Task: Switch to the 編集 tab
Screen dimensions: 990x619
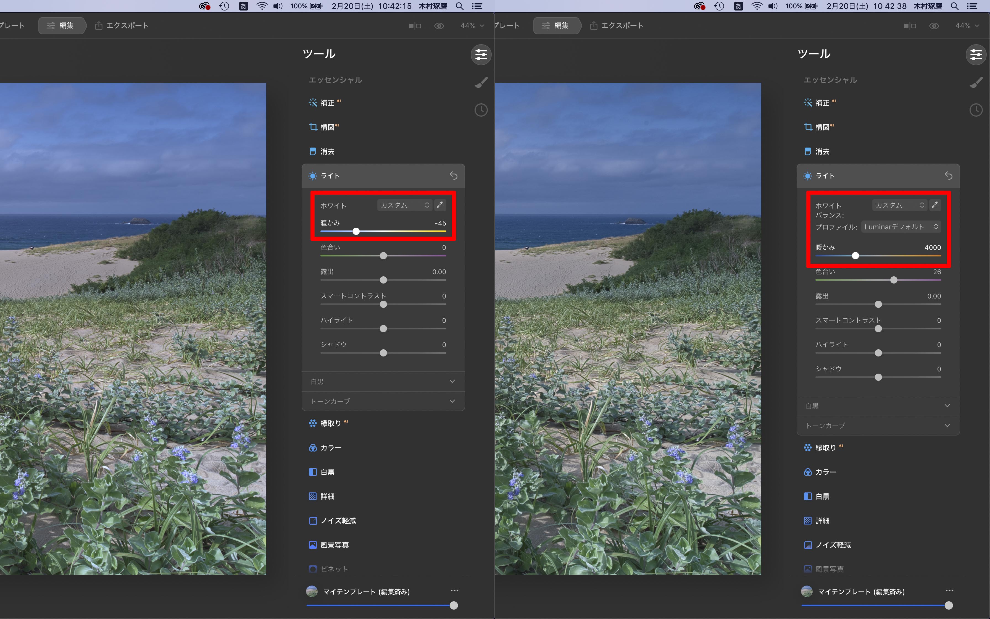Action: pyautogui.click(x=61, y=26)
